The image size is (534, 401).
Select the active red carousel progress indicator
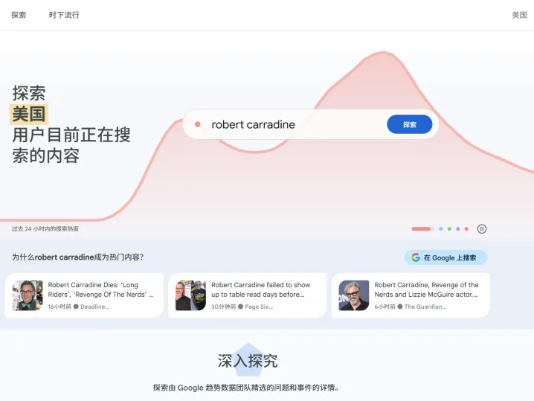pos(422,229)
